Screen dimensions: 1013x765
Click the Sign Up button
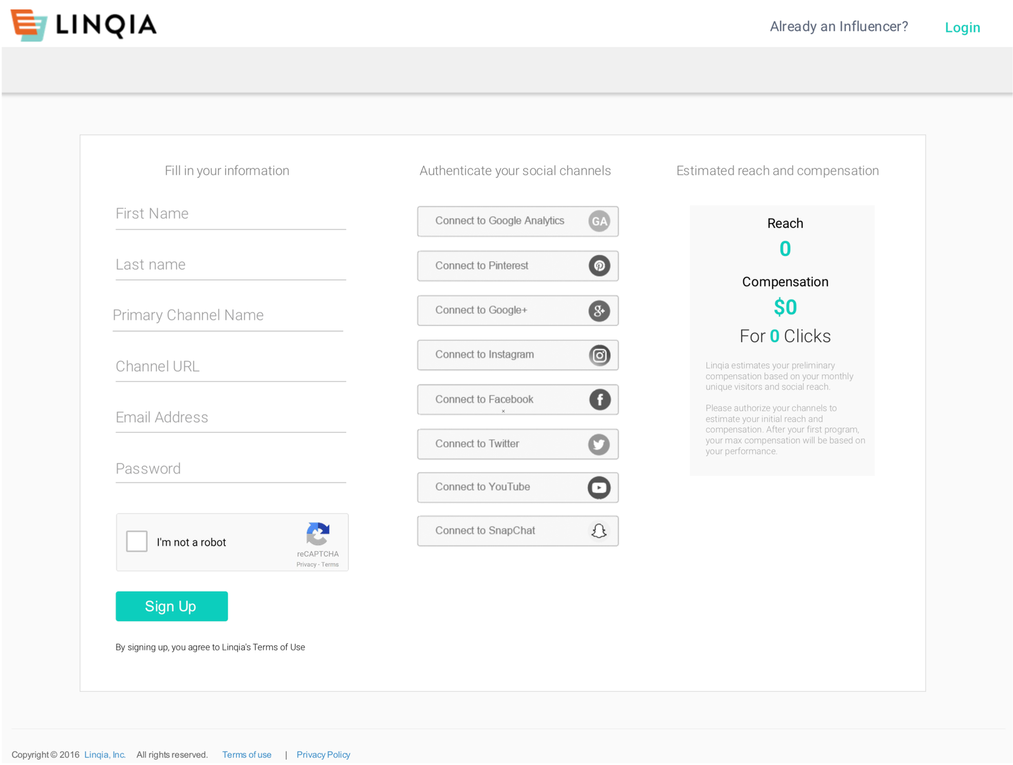tap(172, 606)
